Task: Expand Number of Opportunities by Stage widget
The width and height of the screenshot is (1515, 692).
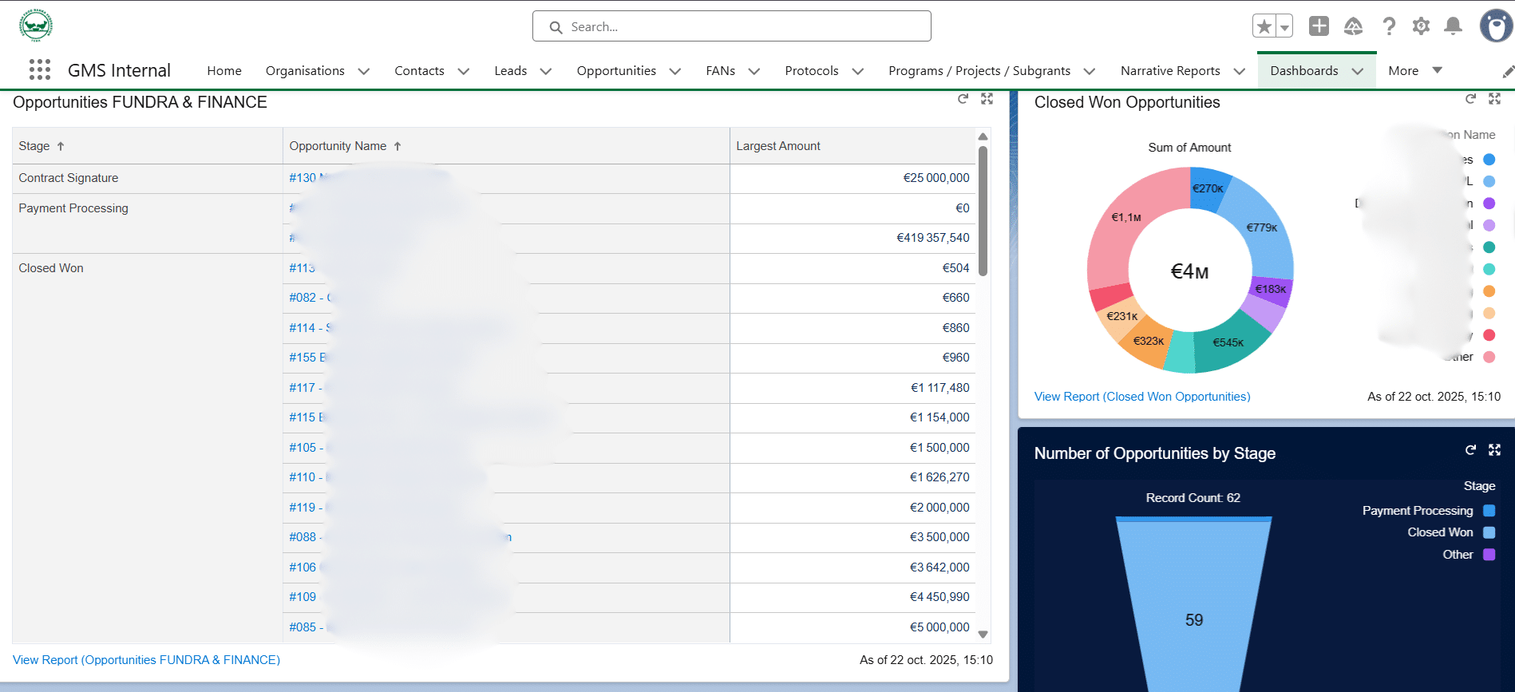Action: (x=1494, y=450)
